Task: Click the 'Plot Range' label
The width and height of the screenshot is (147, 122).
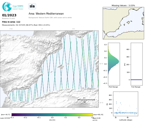Action: click(113, 87)
